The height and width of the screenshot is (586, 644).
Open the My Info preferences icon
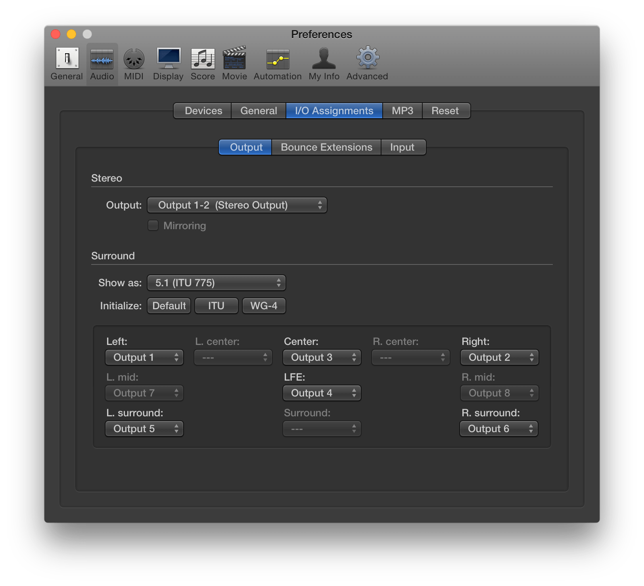pyautogui.click(x=324, y=61)
